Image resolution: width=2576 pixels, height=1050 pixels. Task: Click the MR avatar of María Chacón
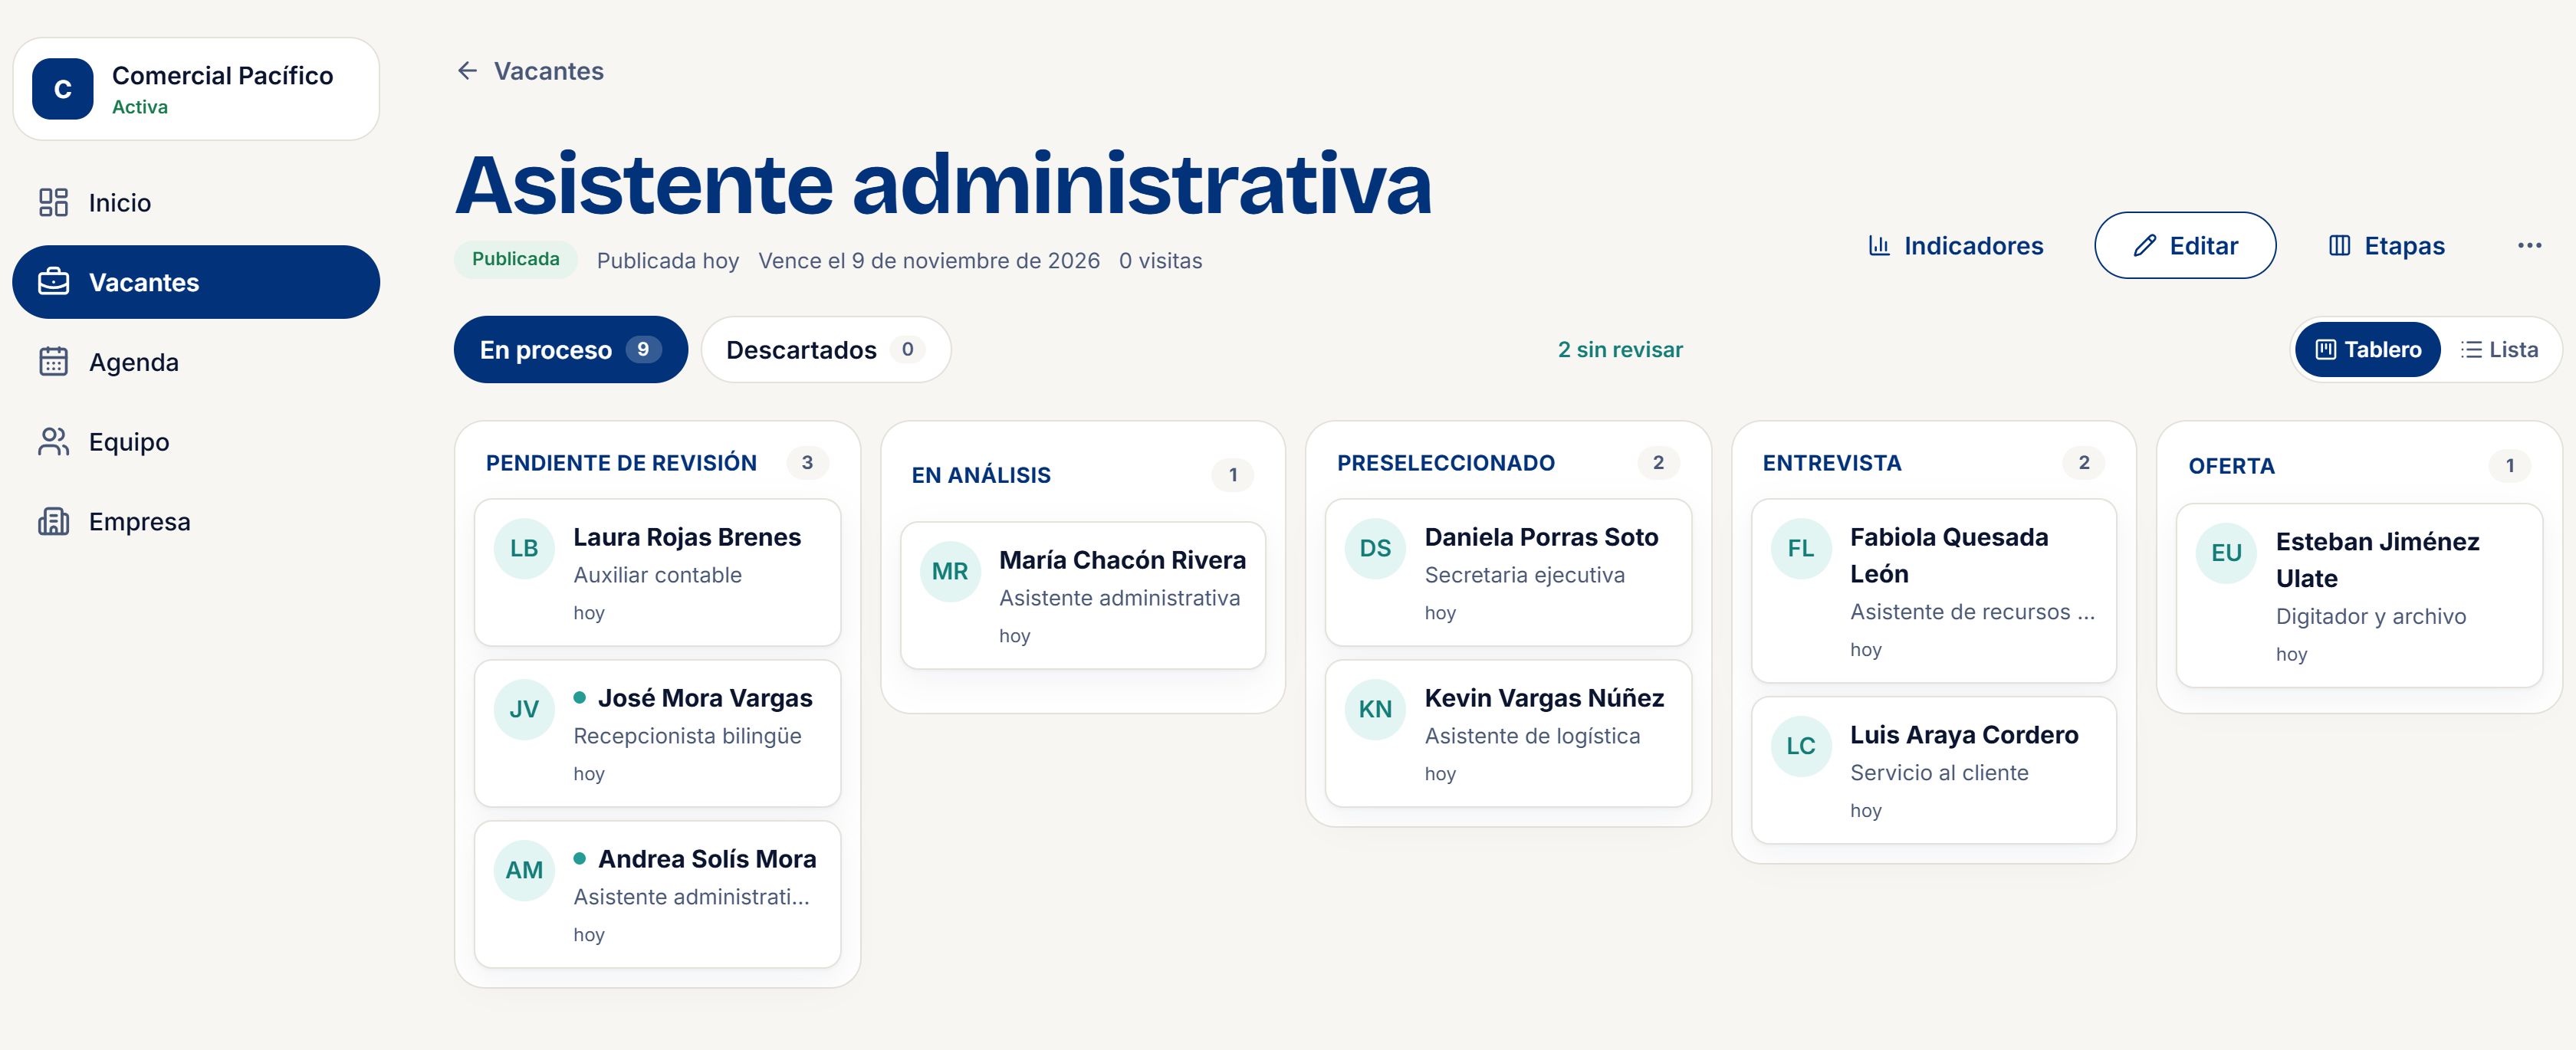[x=950, y=571]
